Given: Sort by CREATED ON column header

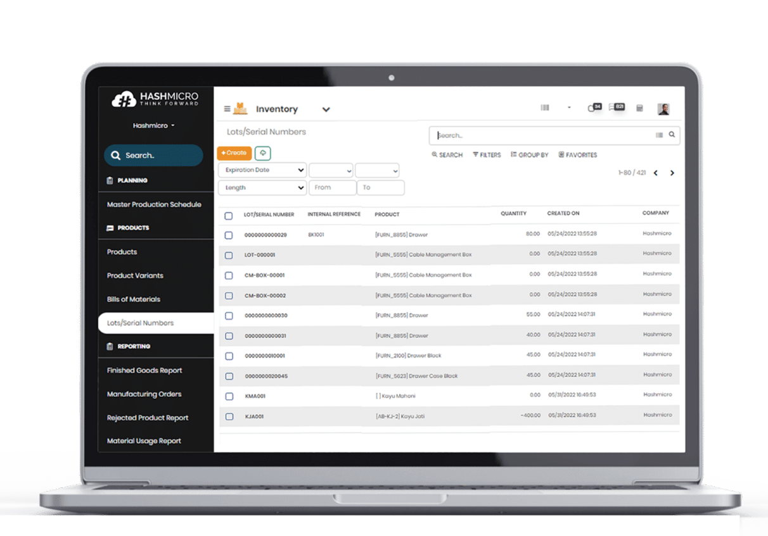Looking at the screenshot, I should pyautogui.click(x=563, y=214).
